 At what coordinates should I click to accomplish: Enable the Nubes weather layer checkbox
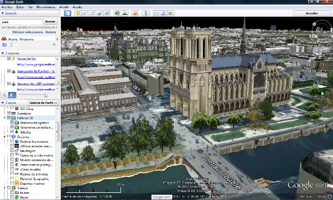coord(12,192)
